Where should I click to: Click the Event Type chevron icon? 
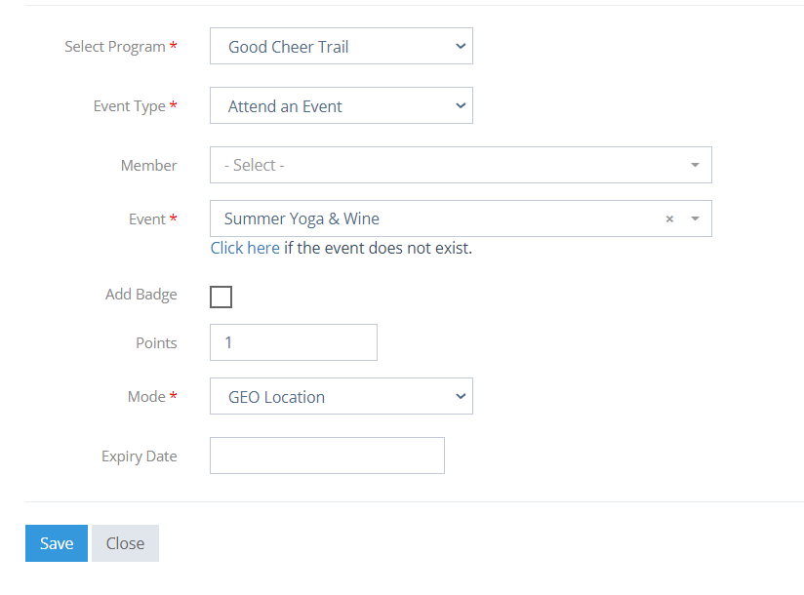(461, 105)
